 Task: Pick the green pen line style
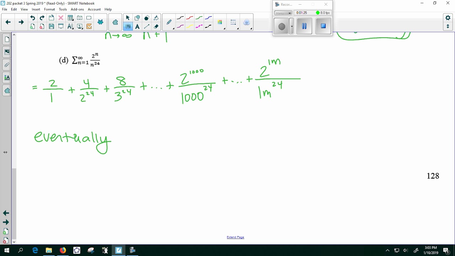click(x=199, y=18)
